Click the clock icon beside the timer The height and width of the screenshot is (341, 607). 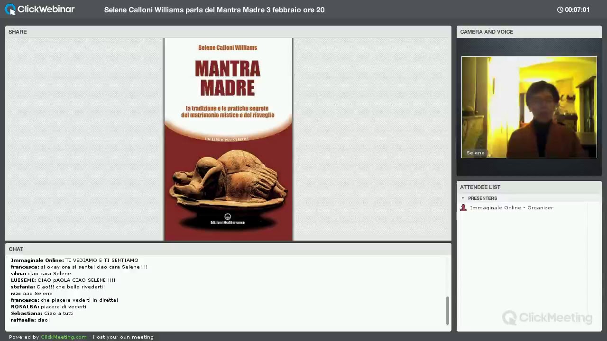(x=560, y=9)
